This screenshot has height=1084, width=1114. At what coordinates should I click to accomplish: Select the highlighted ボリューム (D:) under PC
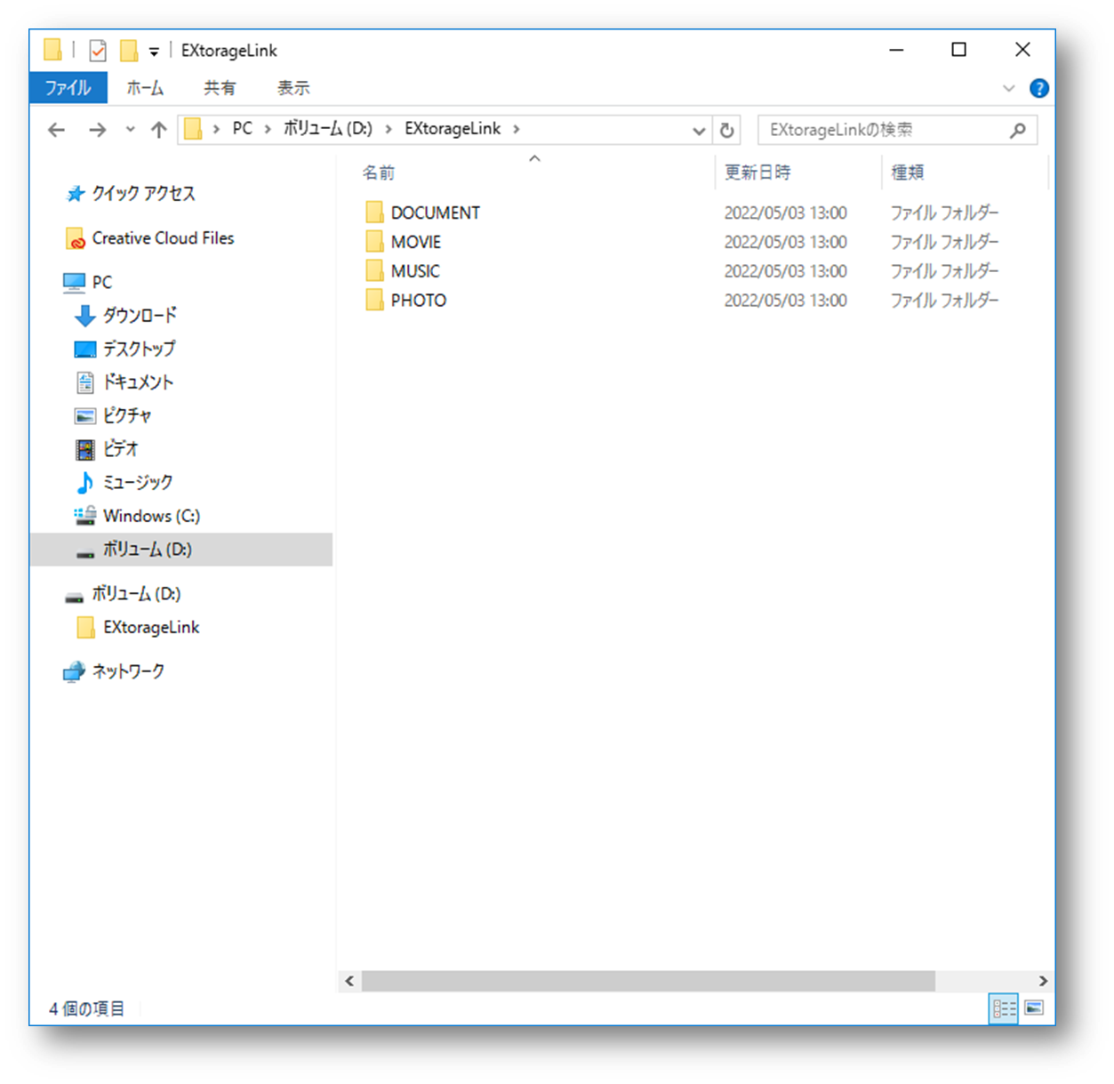click(x=181, y=550)
